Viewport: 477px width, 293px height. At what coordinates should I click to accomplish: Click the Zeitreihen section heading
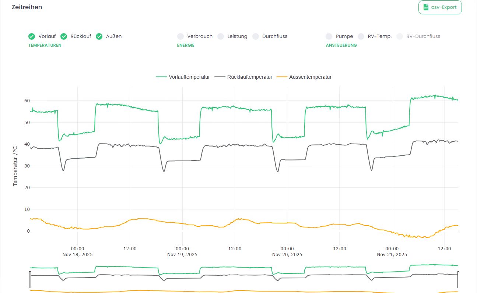click(x=27, y=7)
